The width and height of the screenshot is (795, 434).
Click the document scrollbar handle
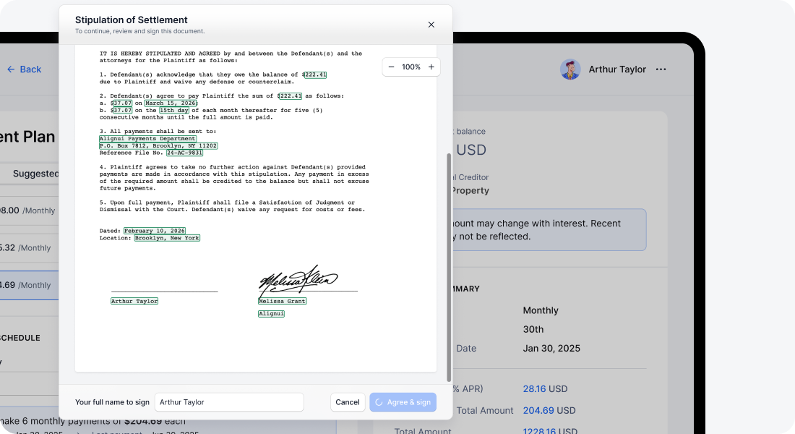[x=449, y=268]
